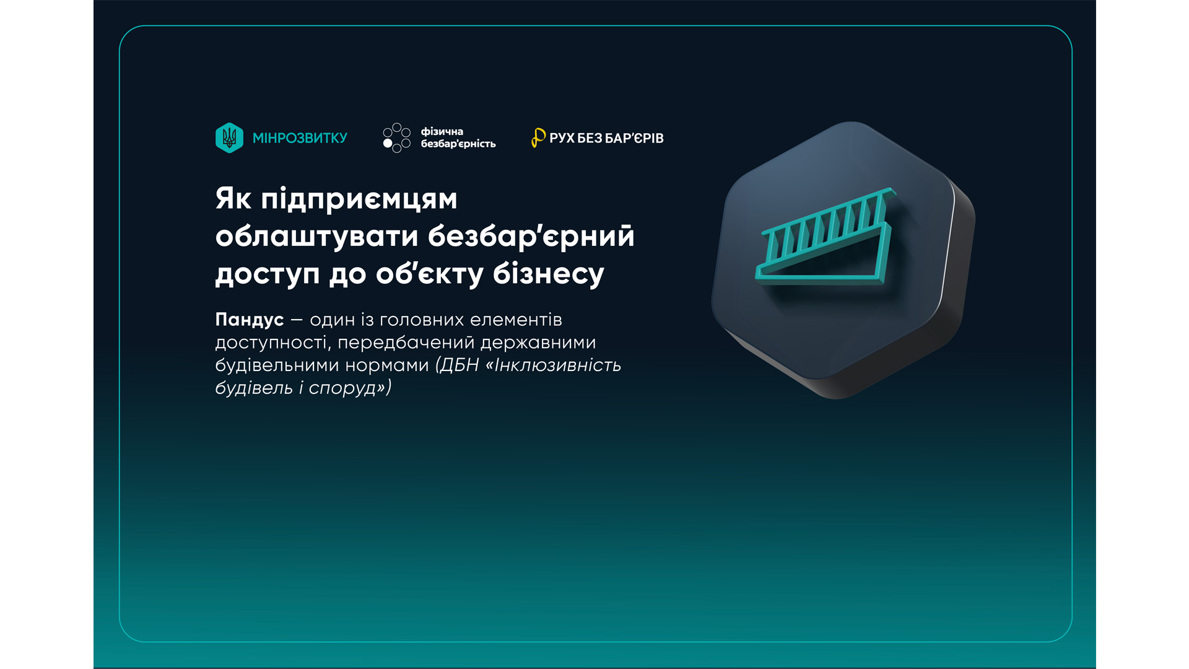Click the italic text будівель і споруд»)
This screenshot has height=669, width=1189.
303,388
